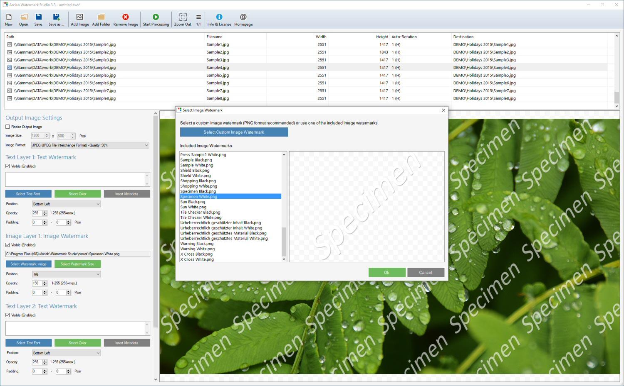Open Text Layer 1 Position dropdown
The width and height of the screenshot is (624, 386).
click(x=67, y=204)
